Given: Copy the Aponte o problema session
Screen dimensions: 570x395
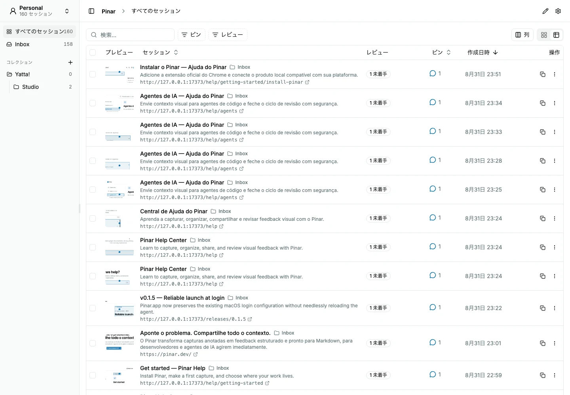Looking at the screenshot, I should 543,343.
